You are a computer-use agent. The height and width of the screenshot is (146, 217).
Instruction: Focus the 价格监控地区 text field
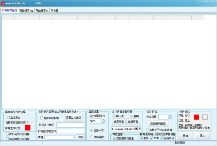pyautogui.click(x=70, y=125)
